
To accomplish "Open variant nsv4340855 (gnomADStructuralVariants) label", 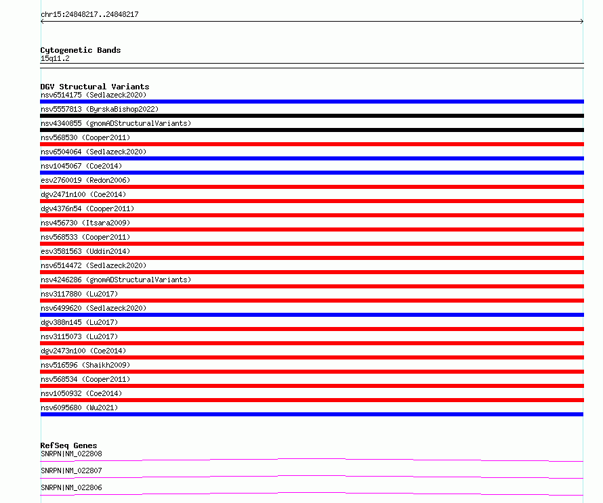I will pos(116,123).
